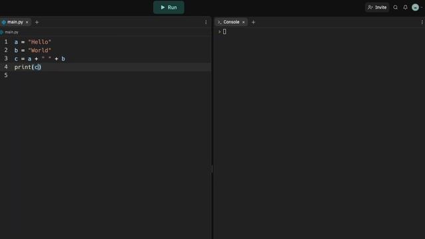Viewport: 425px width, 239px height.
Task: Click code line a = "Hello"
Action: point(33,42)
